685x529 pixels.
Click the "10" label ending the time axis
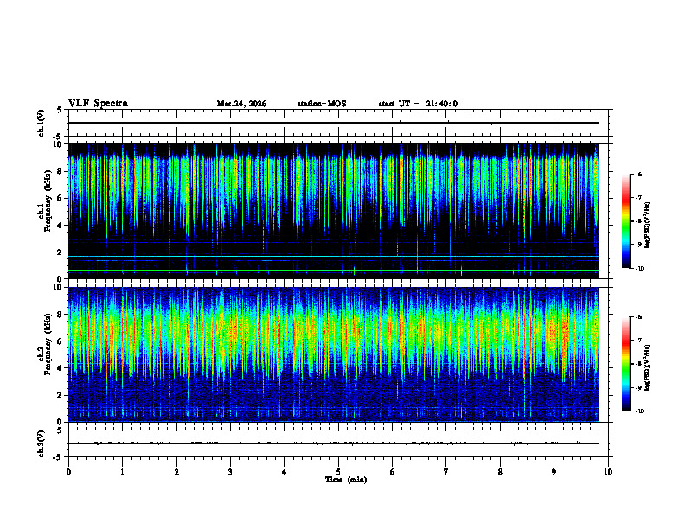pyautogui.click(x=608, y=472)
